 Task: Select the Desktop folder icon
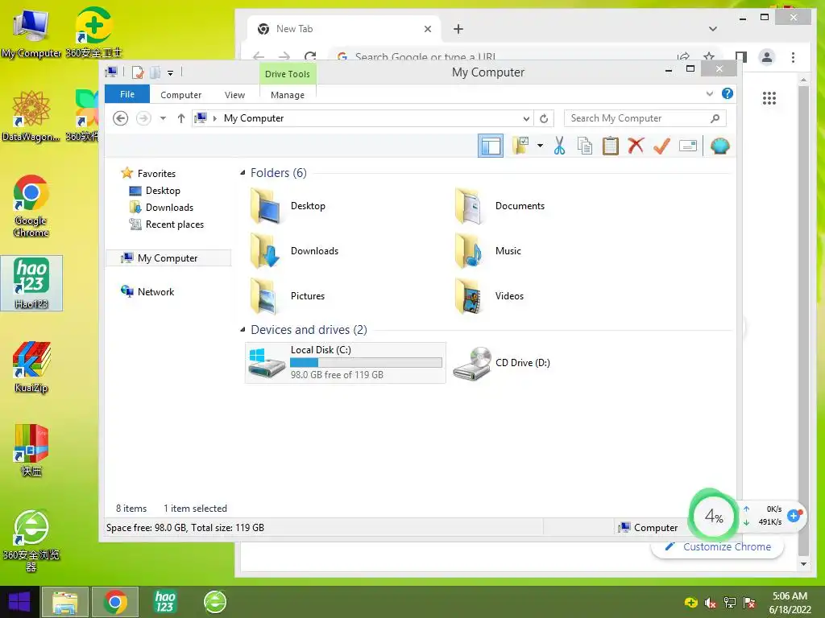click(x=266, y=206)
